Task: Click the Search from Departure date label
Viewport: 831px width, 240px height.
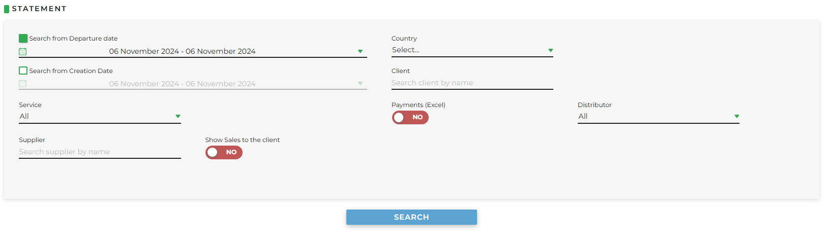Action: point(73,39)
